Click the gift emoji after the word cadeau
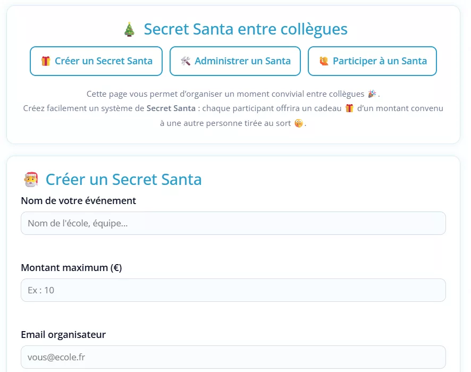Screen dimensions: 471x372 point(349,108)
